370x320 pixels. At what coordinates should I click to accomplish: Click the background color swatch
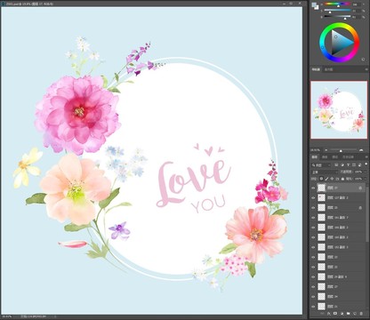317,7
